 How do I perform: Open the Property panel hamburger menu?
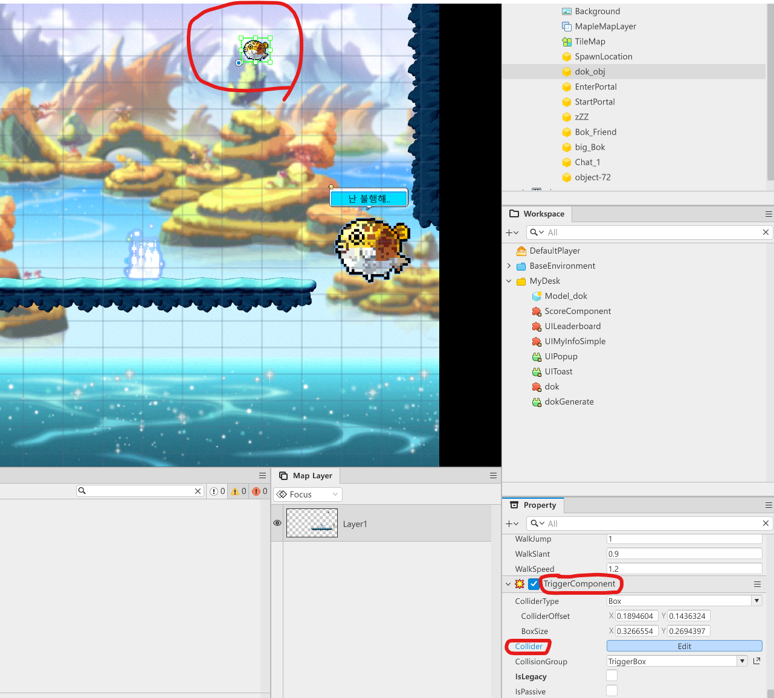point(769,505)
